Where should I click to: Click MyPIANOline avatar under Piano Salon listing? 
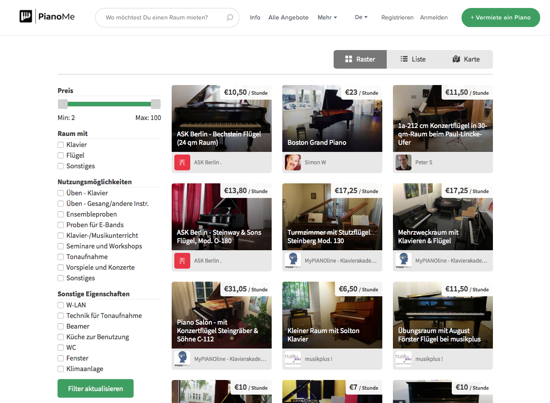(182, 359)
